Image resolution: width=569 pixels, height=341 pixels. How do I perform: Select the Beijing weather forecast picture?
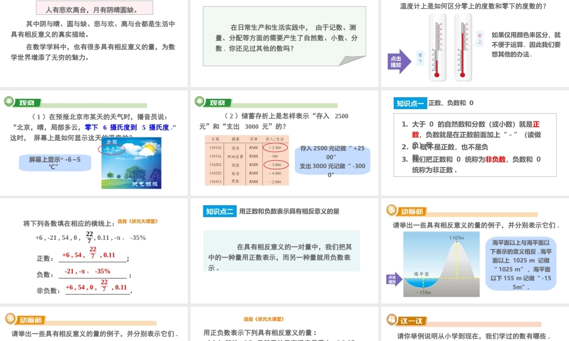pyautogui.click(x=131, y=163)
